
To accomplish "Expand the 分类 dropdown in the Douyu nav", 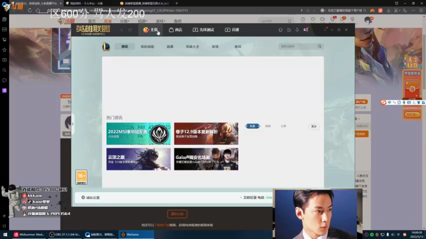I will click(125, 21).
